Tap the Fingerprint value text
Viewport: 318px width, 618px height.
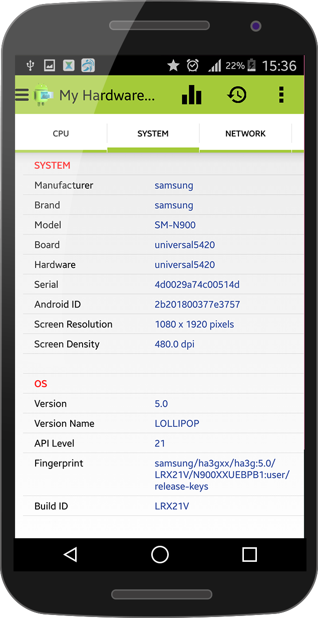(x=222, y=475)
